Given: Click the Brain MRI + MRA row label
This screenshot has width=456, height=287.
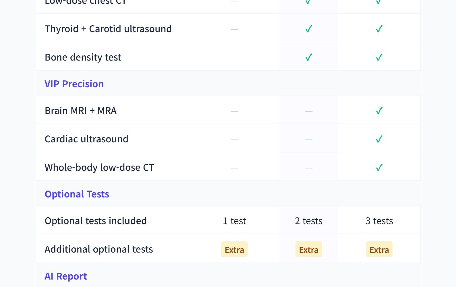Looking at the screenshot, I should (x=81, y=111).
